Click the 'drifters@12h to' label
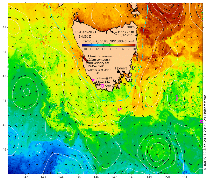Image resolution: width=208 pixels, height=182 pixels. pyautogui.click(x=107, y=78)
